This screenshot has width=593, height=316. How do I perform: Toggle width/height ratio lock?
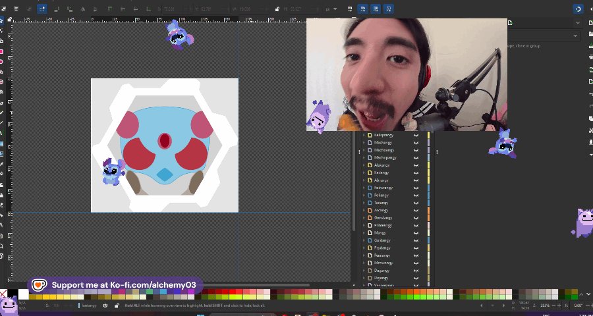click(277, 9)
